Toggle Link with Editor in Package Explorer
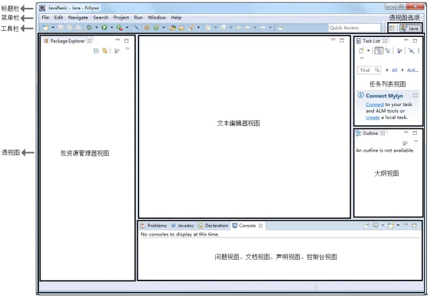This screenshot has height=296, width=429. point(104,51)
